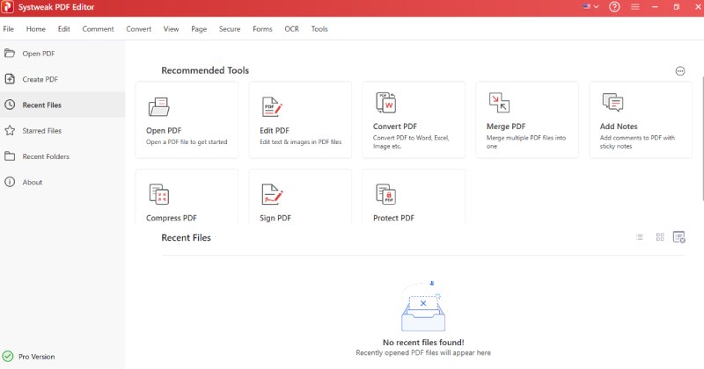The image size is (704, 369).
Task: Switch to the Home tab
Action: (x=35, y=29)
